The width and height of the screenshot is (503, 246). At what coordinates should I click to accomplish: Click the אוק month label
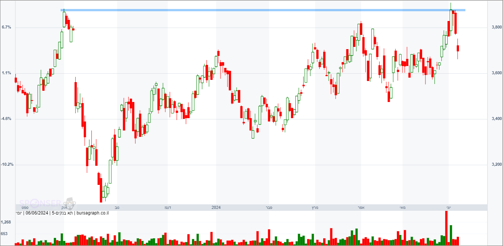(x=64, y=207)
